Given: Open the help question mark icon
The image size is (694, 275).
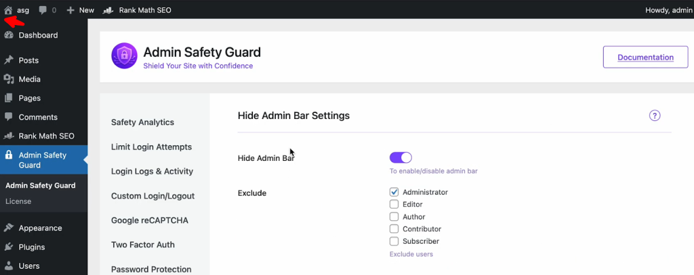Looking at the screenshot, I should tap(655, 116).
